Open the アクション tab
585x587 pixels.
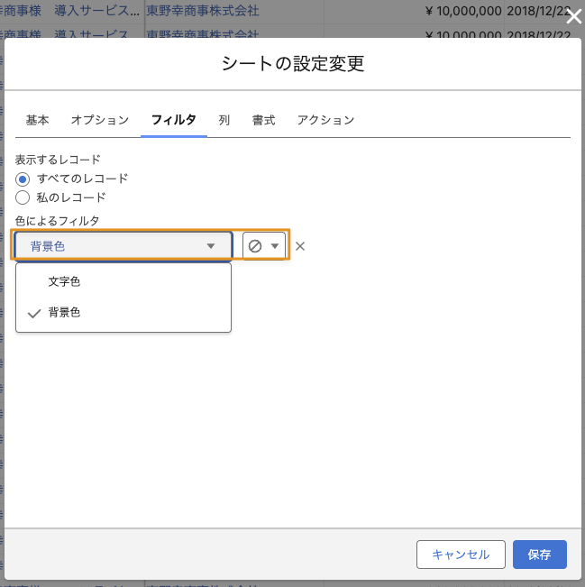(325, 120)
